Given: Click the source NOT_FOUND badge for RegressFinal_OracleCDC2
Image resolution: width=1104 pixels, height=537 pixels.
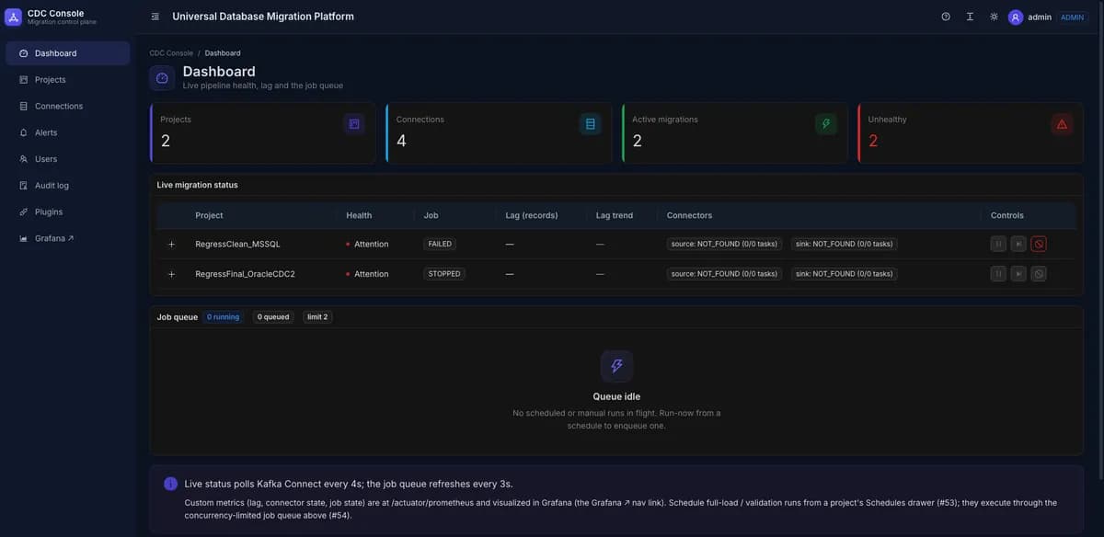Looking at the screenshot, I should 724,274.
